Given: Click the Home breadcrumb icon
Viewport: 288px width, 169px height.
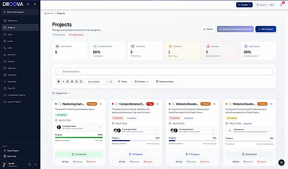Looking at the screenshot, I should coord(45,13).
